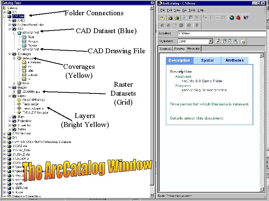Viewport: 269px width, 201px height.
Task: Switch to Thumbnails view toolbar button
Action: click(x=224, y=17)
